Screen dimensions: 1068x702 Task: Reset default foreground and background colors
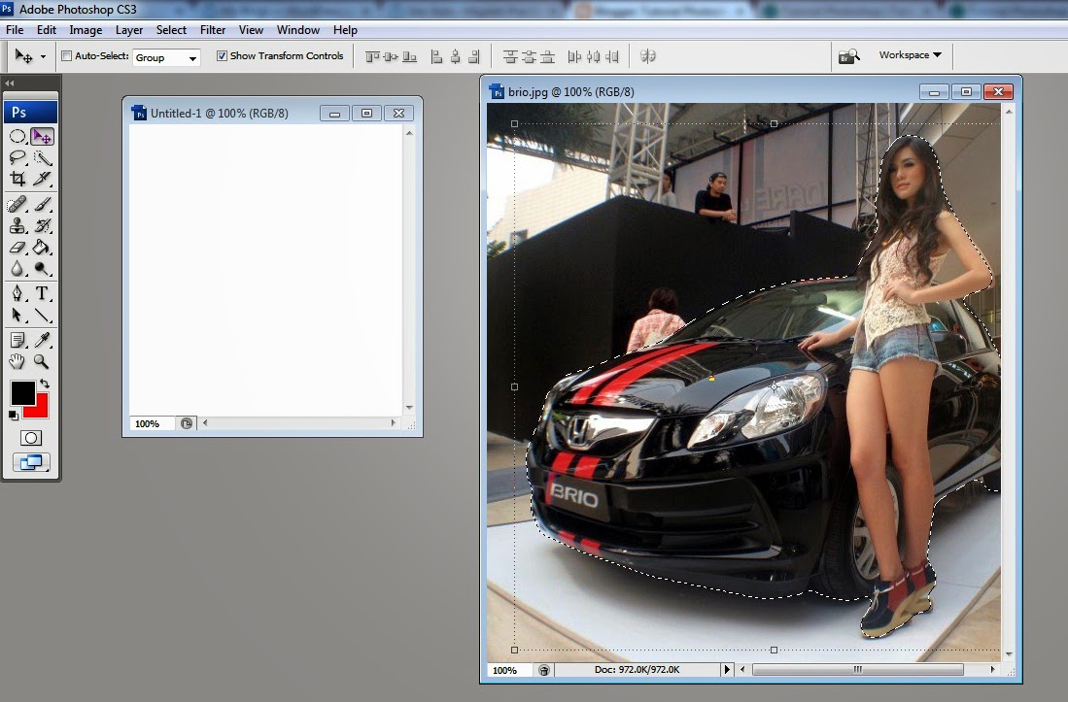14,415
